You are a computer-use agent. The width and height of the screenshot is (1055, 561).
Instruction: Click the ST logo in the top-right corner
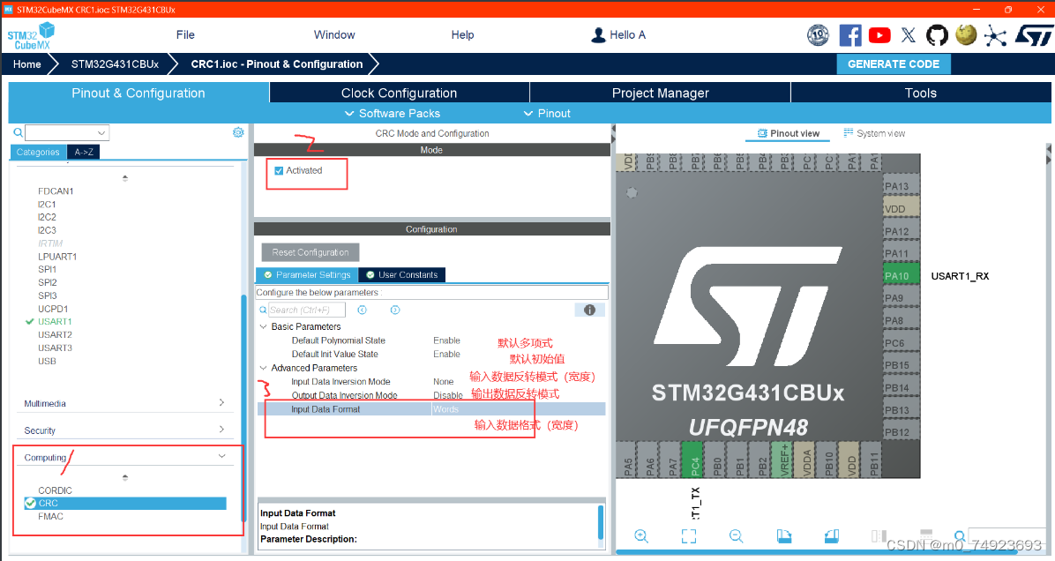point(1032,35)
